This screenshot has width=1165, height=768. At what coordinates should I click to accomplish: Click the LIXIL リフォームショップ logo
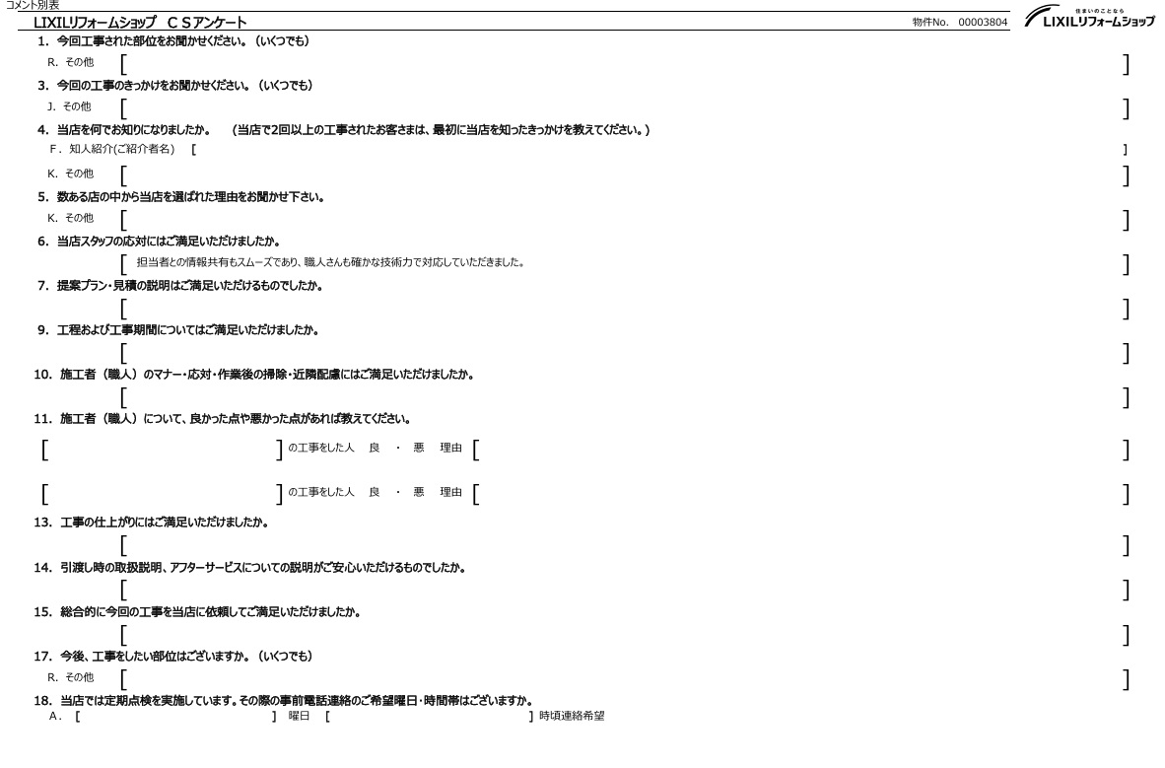(x=1089, y=20)
